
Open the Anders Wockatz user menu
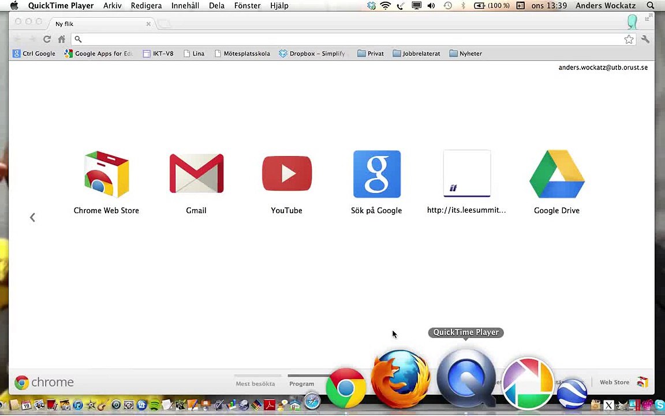tap(605, 6)
